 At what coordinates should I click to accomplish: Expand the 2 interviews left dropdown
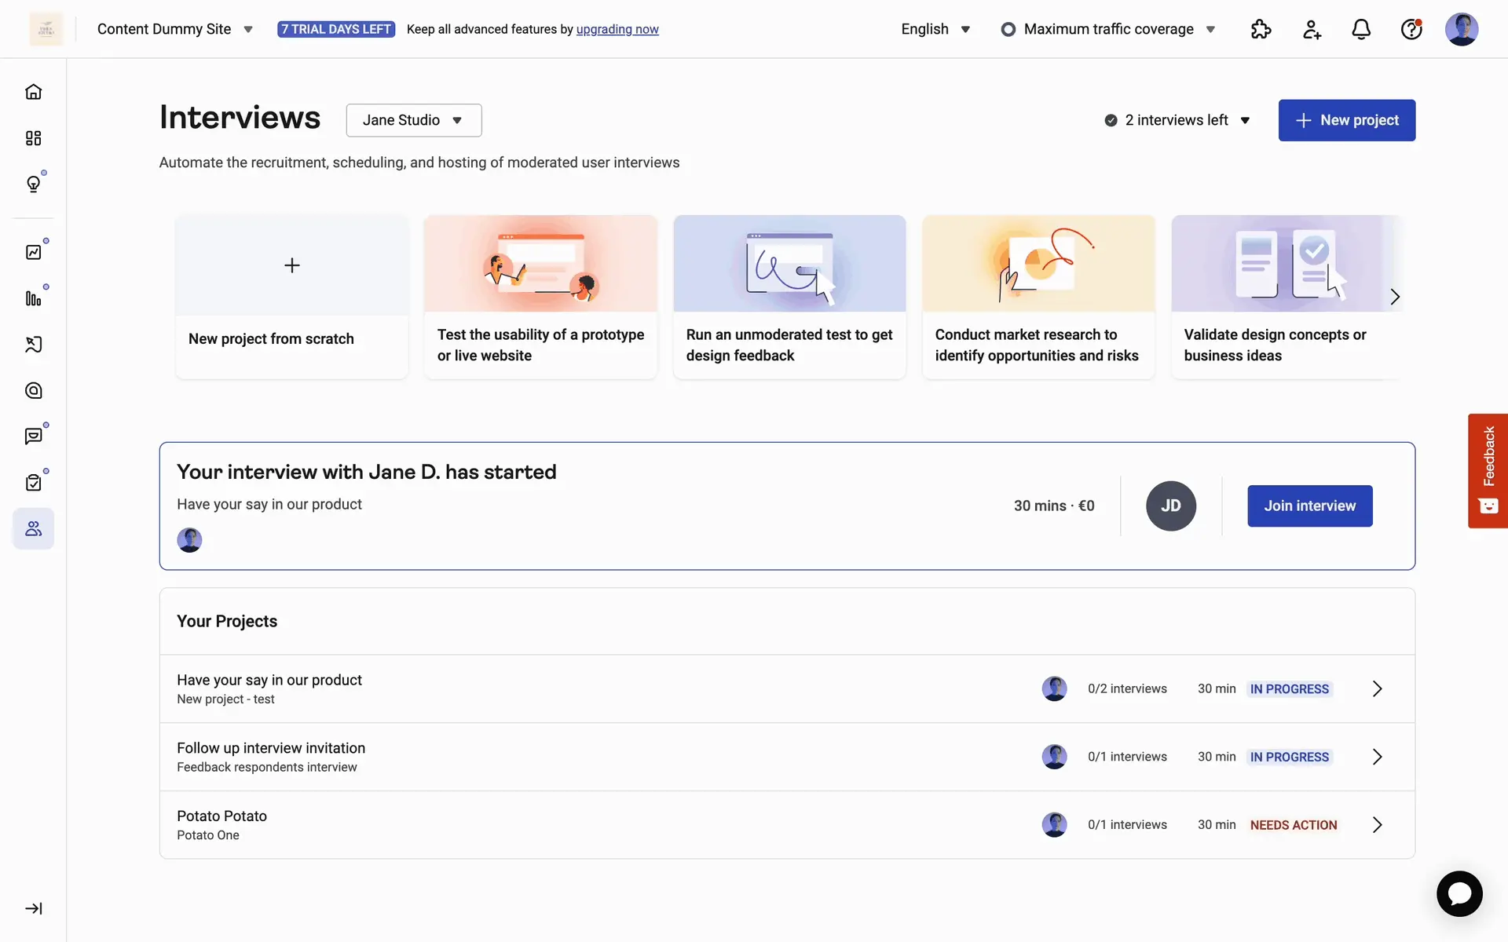click(1177, 120)
